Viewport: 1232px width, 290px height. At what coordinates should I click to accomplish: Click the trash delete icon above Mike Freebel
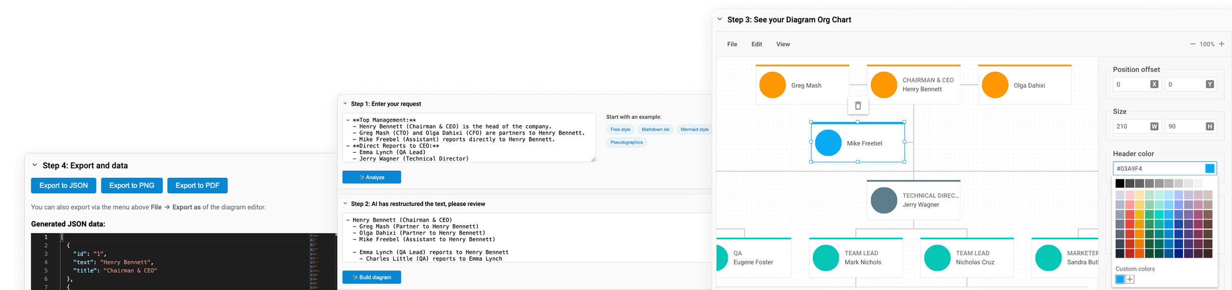click(x=857, y=106)
